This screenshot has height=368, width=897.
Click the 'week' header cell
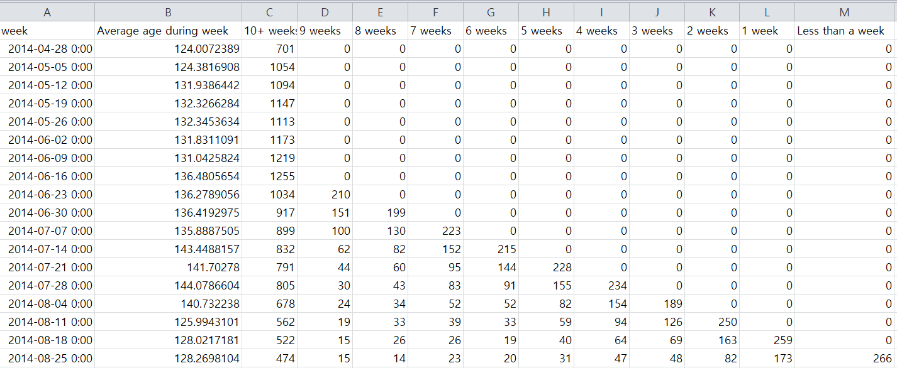[x=47, y=30]
